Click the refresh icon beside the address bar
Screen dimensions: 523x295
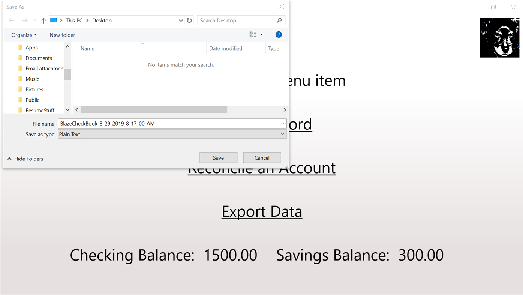(190, 20)
